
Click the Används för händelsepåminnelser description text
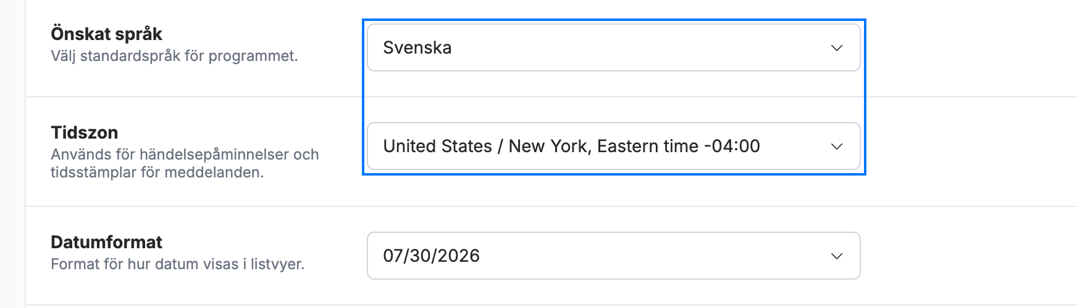(185, 154)
